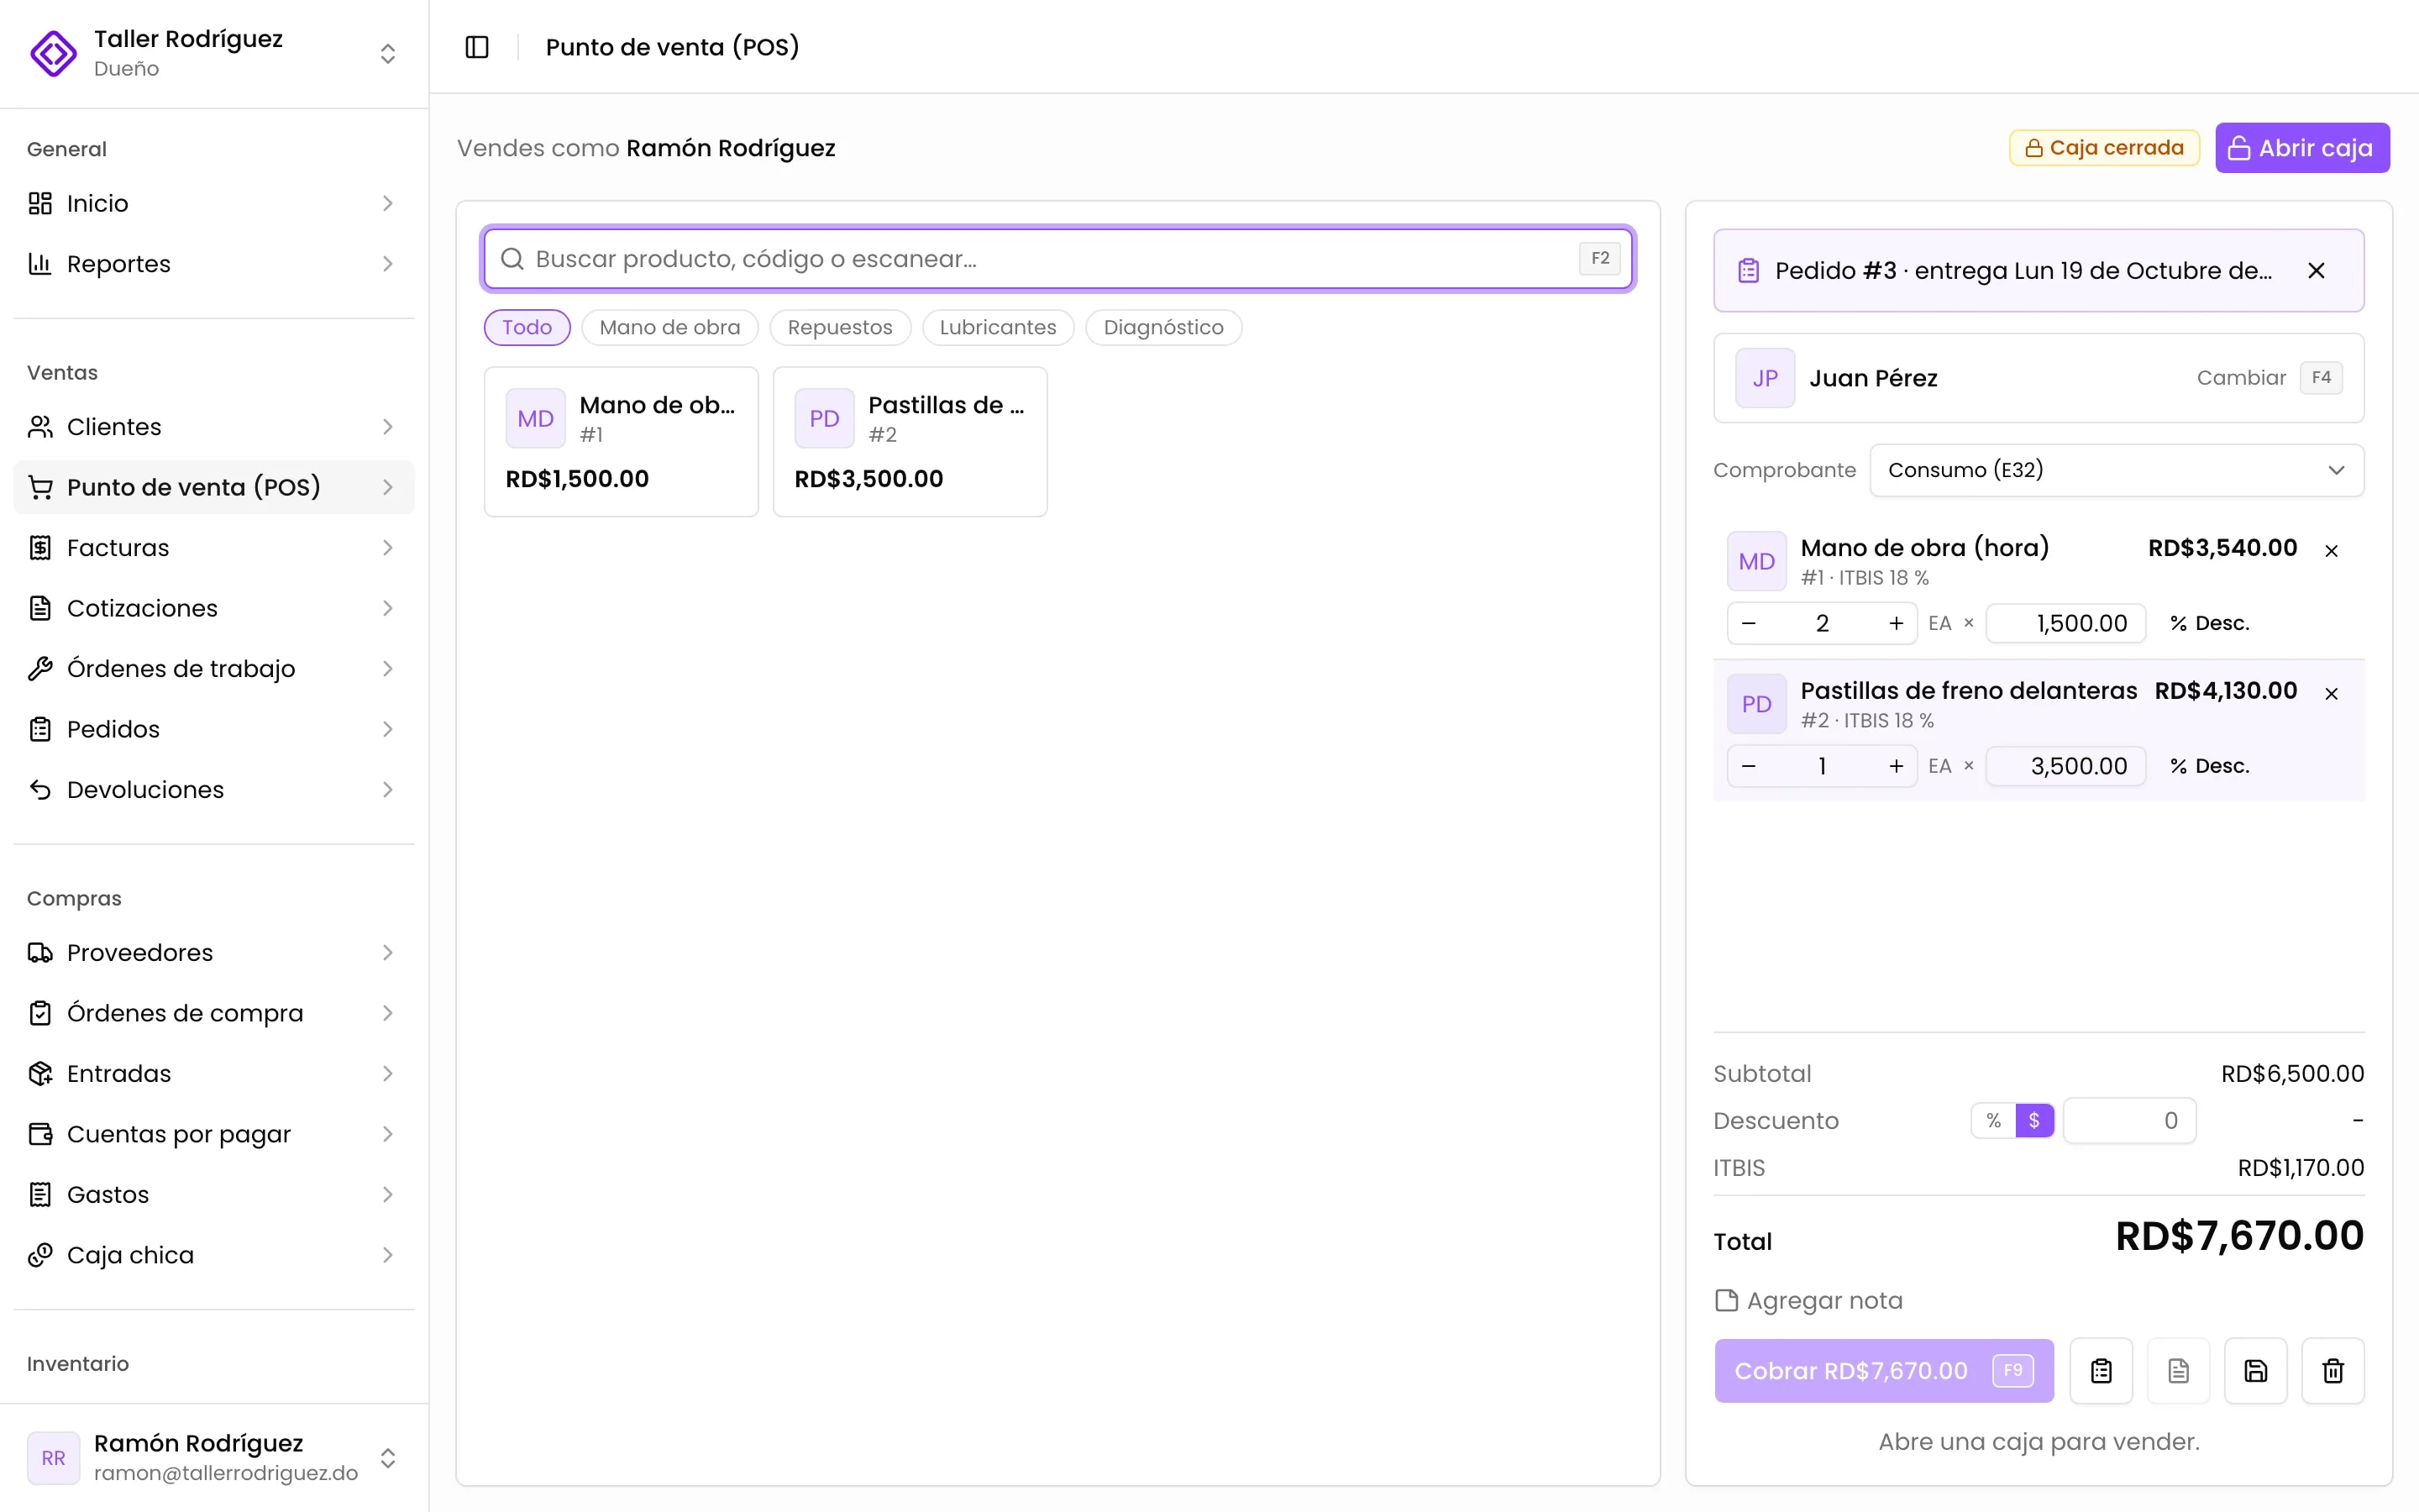Image resolution: width=2419 pixels, height=1512 pixels.
Task: Expand the Proveedores sidebar chevron
Action: coord(388,953)
